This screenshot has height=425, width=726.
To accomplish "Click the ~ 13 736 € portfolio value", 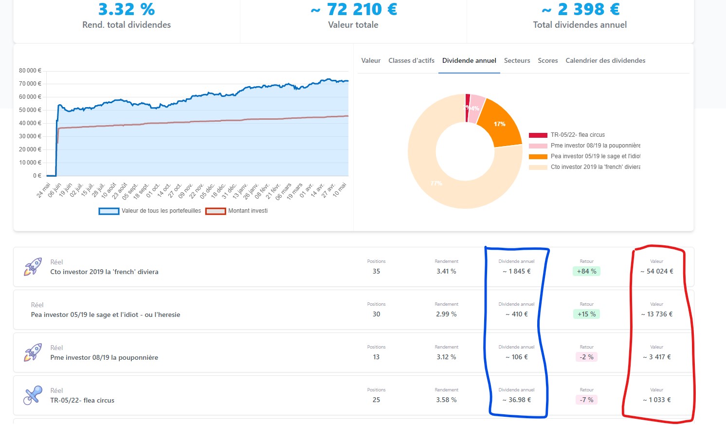I will [x=657, y=314].
